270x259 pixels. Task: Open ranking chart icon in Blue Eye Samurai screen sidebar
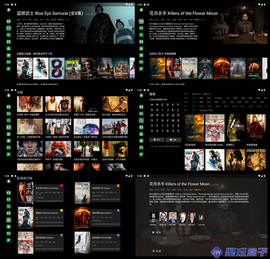point(9,48)
